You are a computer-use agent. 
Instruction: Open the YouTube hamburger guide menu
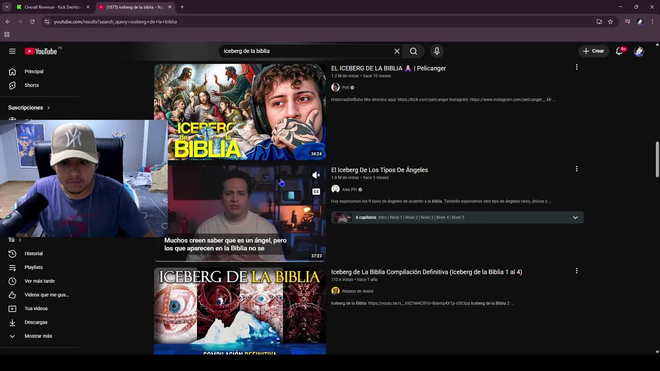12,51
